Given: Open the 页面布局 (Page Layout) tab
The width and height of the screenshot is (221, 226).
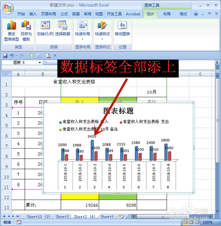Looking at the screenshot, I should point(49,14).
